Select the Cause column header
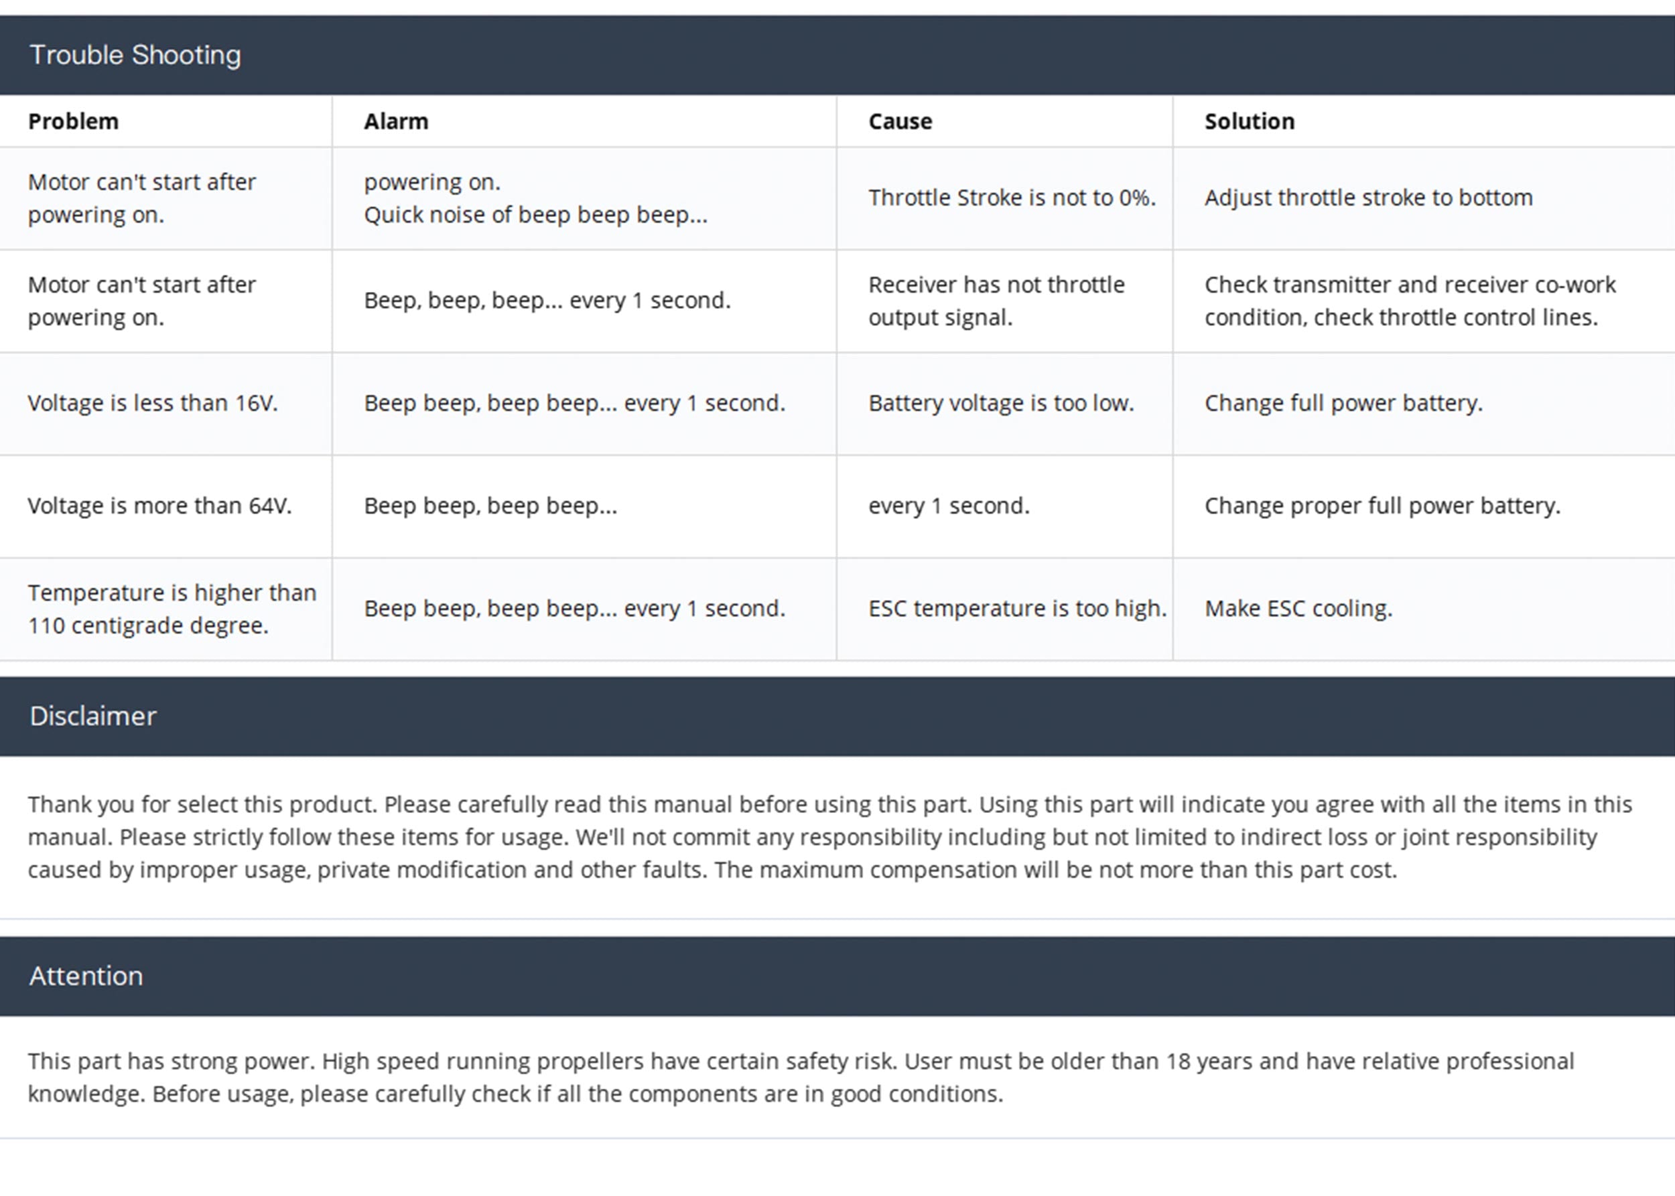Viewport: 1675px width, 1196px height. click(x=900, y=121)
